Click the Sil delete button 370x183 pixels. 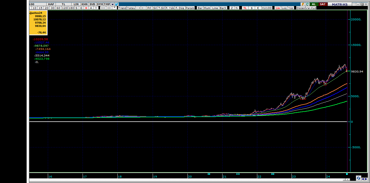155,8
